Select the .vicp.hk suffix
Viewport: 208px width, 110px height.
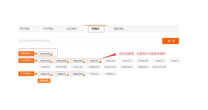[45, 67]
